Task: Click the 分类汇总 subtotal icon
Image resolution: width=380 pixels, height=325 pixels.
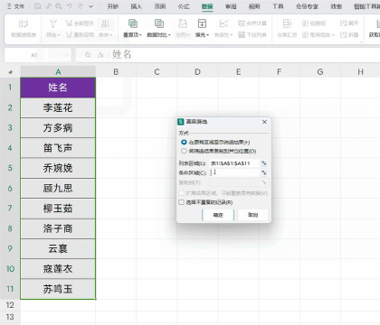Action: coord(287,23)
